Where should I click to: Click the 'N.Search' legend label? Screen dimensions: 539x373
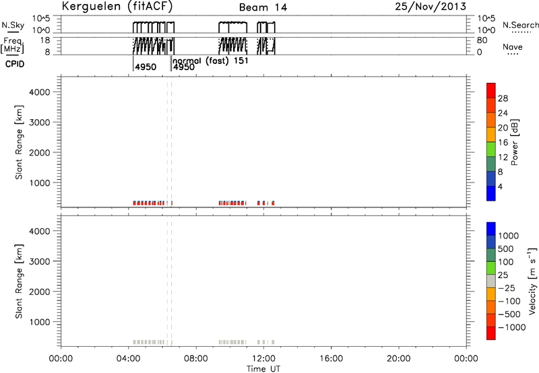pos(520,25)
